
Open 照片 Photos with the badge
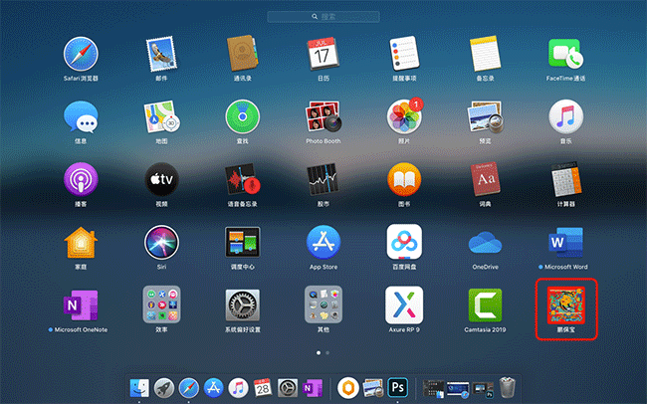tap(404, 116)
